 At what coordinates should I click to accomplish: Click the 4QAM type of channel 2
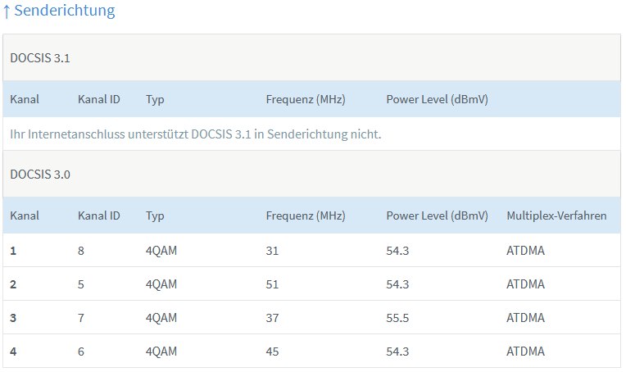[161, 284]
